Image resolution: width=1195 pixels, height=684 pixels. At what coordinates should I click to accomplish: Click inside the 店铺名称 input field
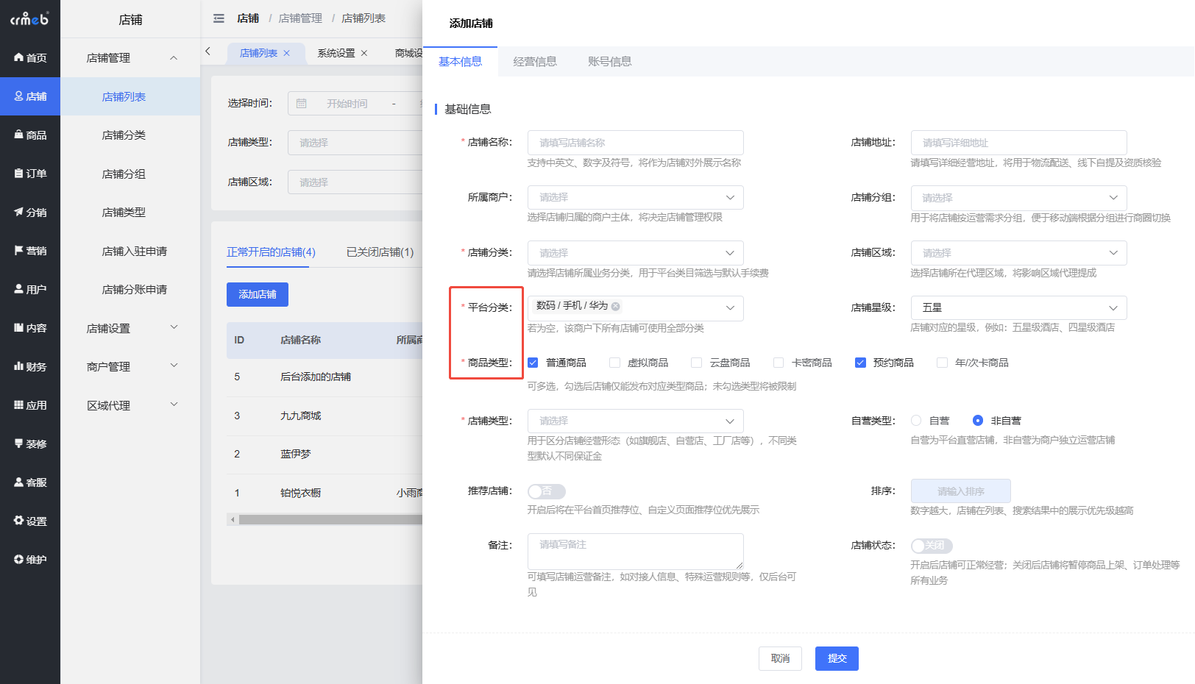pyautogui.click(x=635, y=143)
